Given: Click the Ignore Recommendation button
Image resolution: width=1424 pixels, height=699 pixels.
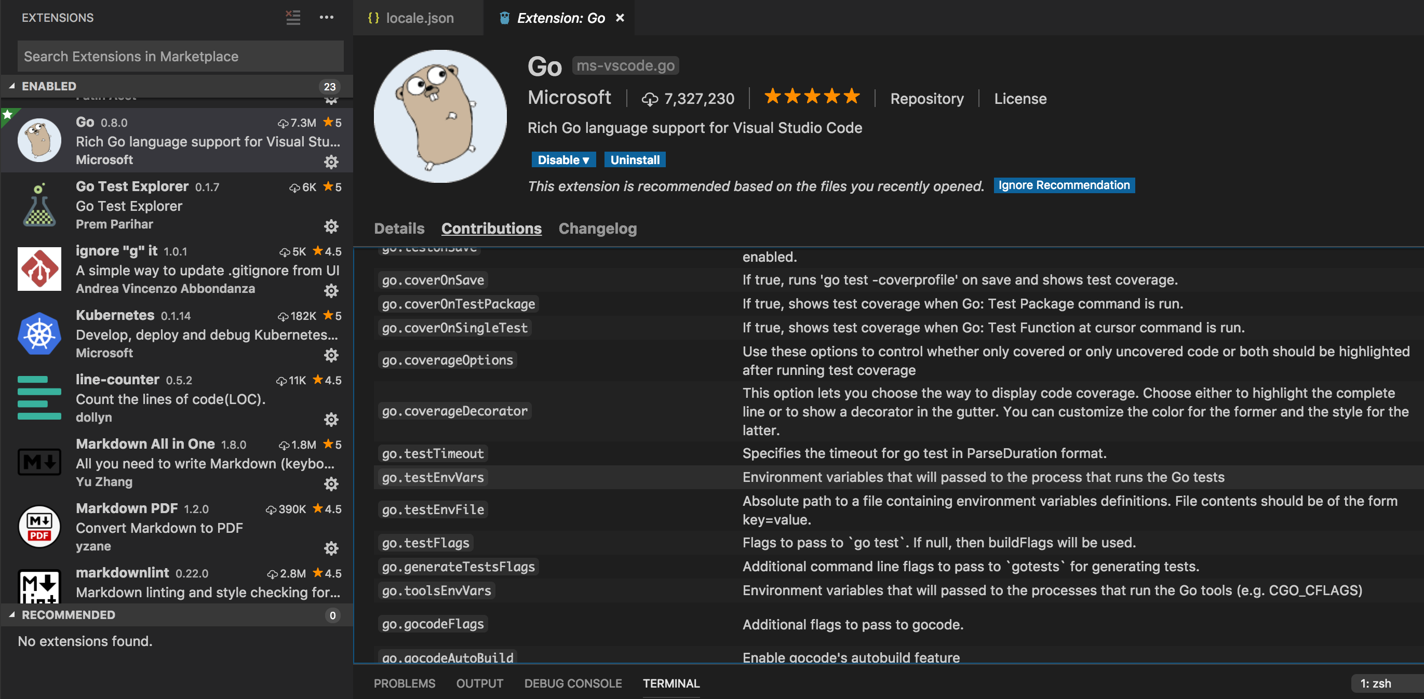Looking at the screenshot, I should [x=1064, y=185].
